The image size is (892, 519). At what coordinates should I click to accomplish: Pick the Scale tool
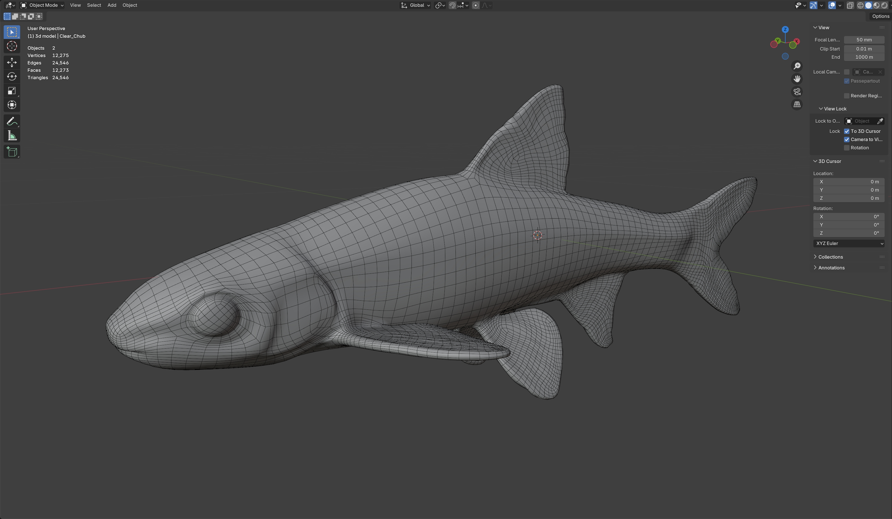12,91
